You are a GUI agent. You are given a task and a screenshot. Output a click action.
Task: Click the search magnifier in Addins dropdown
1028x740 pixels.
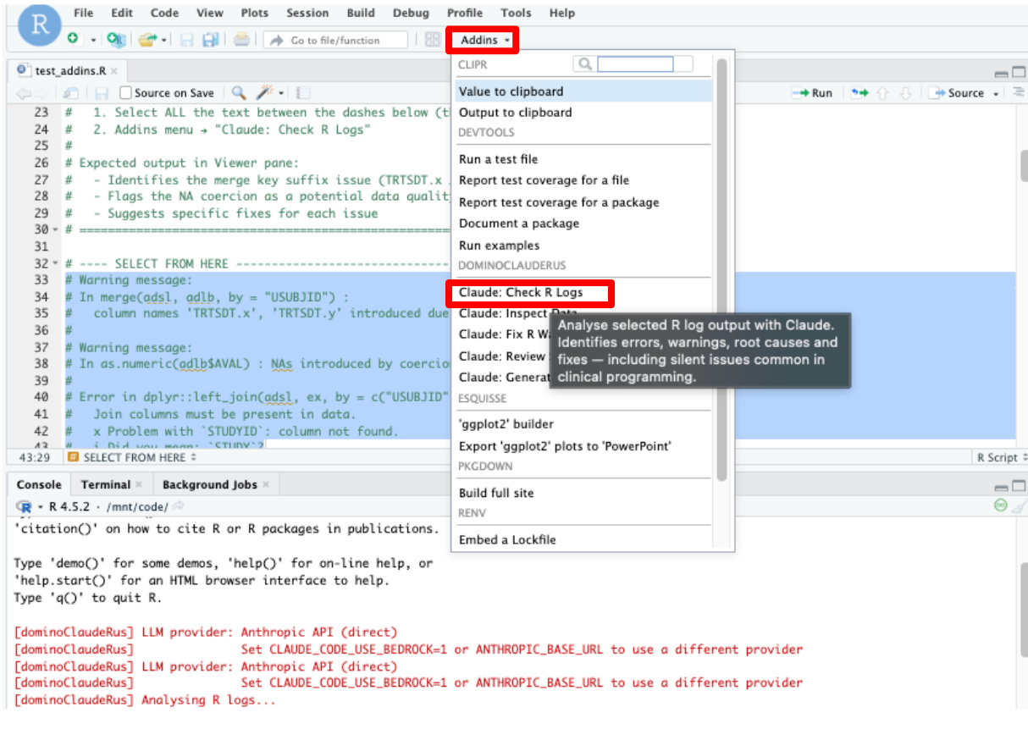(x=583, y=64)
